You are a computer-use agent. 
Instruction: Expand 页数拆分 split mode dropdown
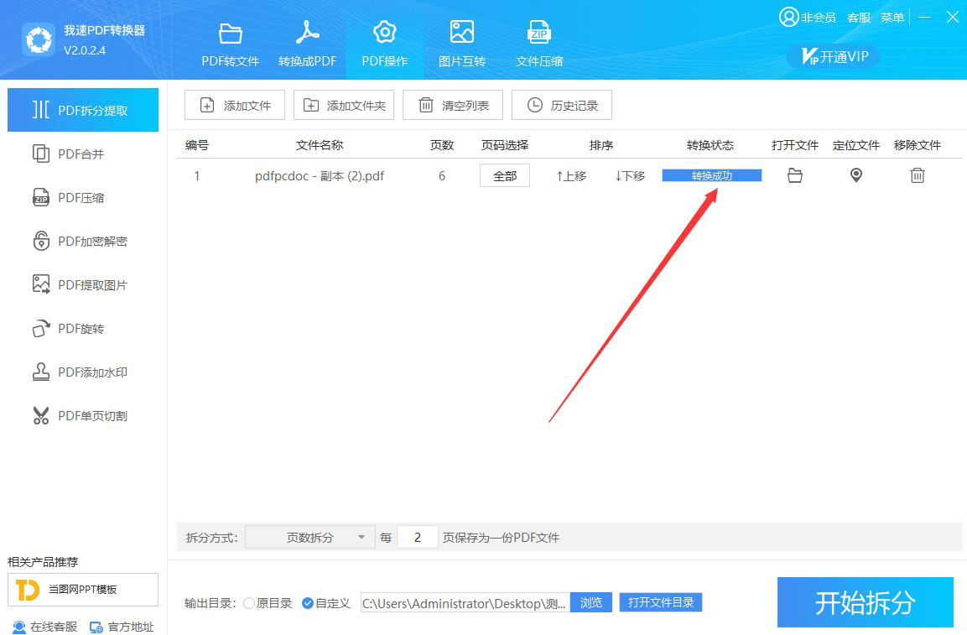[310, 537]
